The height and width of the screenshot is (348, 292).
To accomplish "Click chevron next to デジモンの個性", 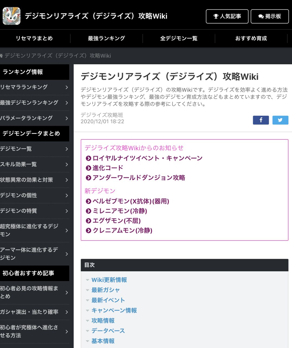I will click(x=67, y=195).
